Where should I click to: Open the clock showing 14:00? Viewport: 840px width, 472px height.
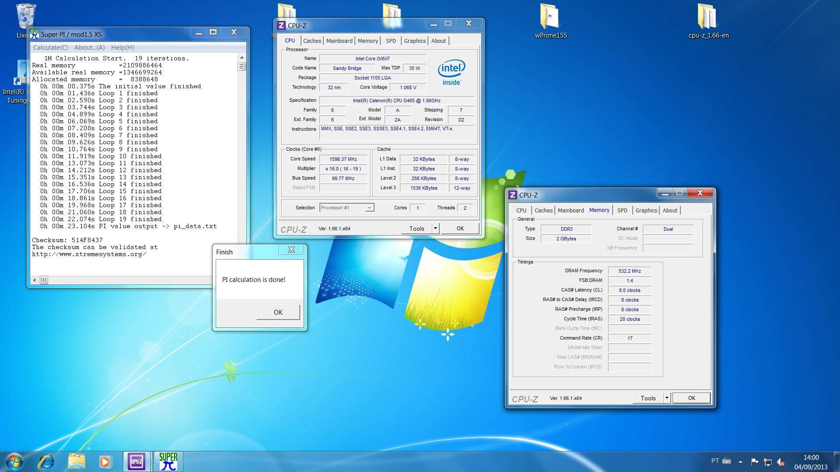coord(811,462)
